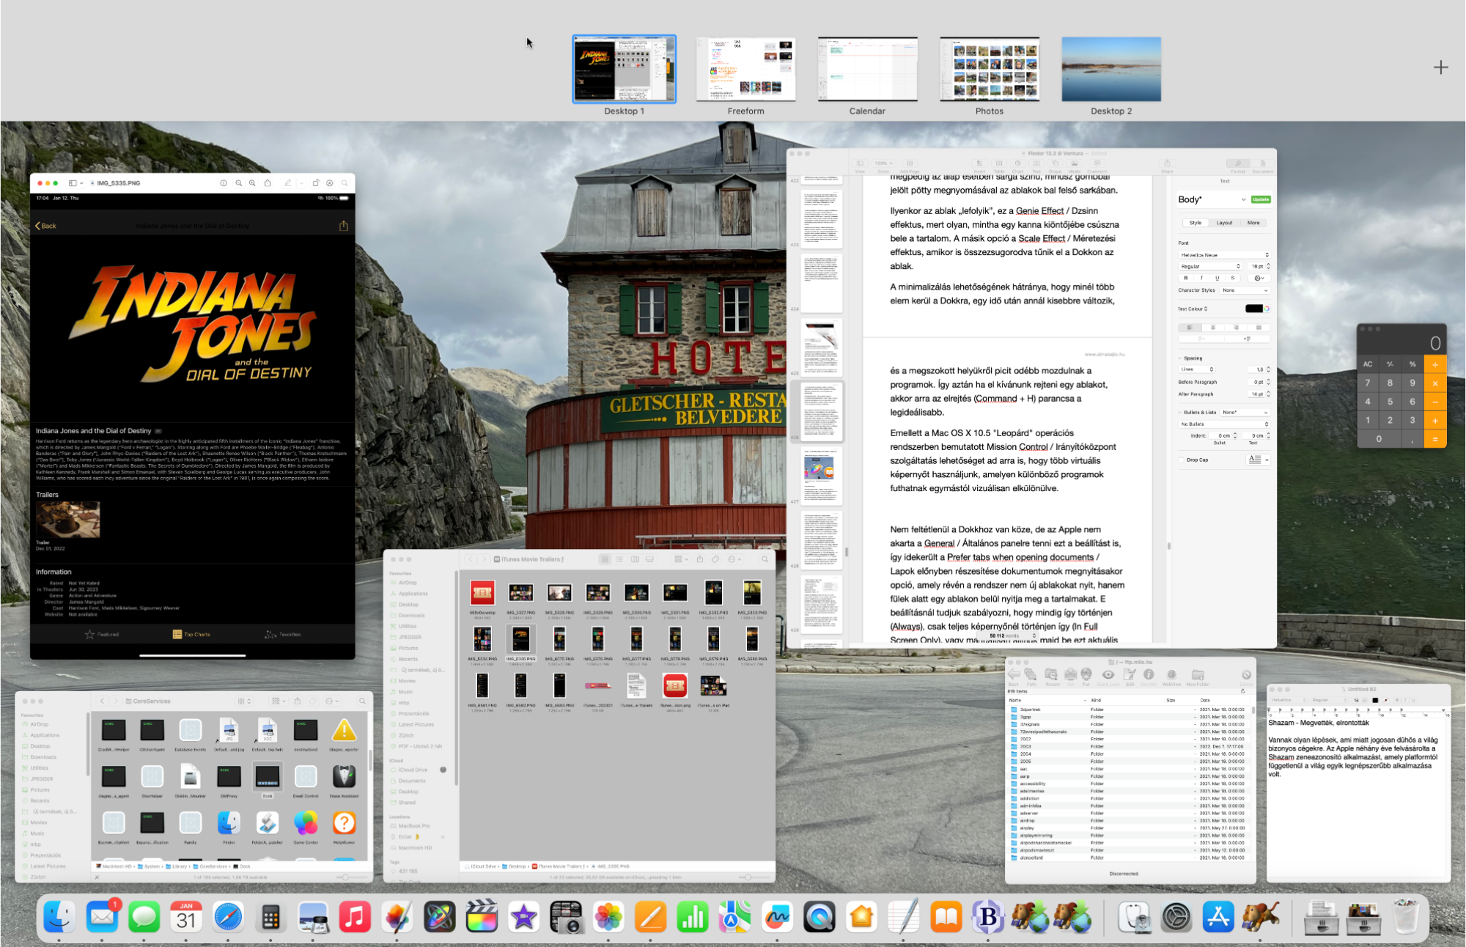Viewport: 1466px width, 947px height.
Task: Open Character Styles None dropdown
Action: coord(1245,290)
